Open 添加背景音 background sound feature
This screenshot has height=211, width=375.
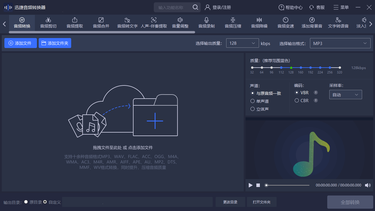pyautogui.click(x=312, y=23)
